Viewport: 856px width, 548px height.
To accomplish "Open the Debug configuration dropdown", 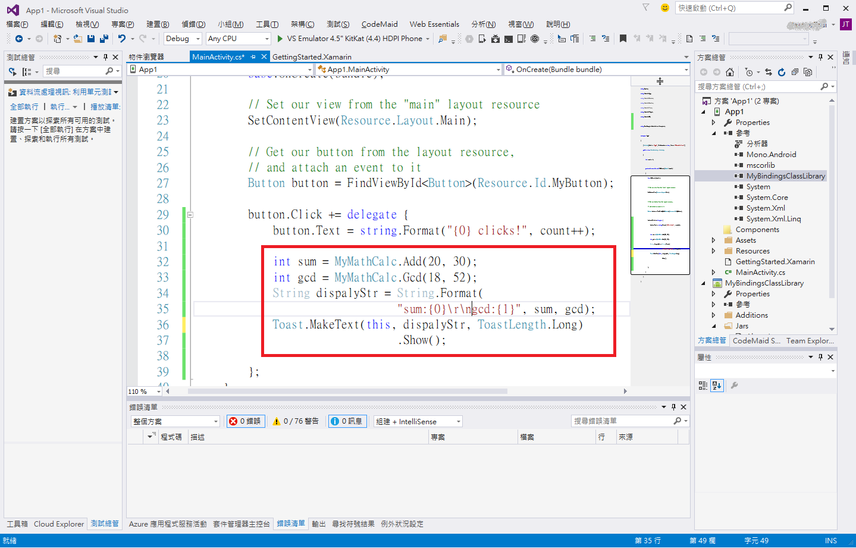I will point(183,39).
